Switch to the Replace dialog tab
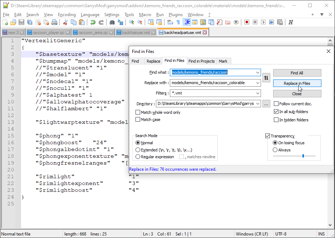 coord(153,61)
